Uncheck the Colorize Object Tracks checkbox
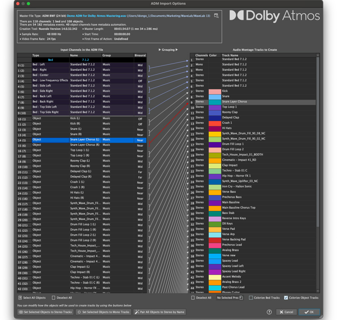 (286, 298)
